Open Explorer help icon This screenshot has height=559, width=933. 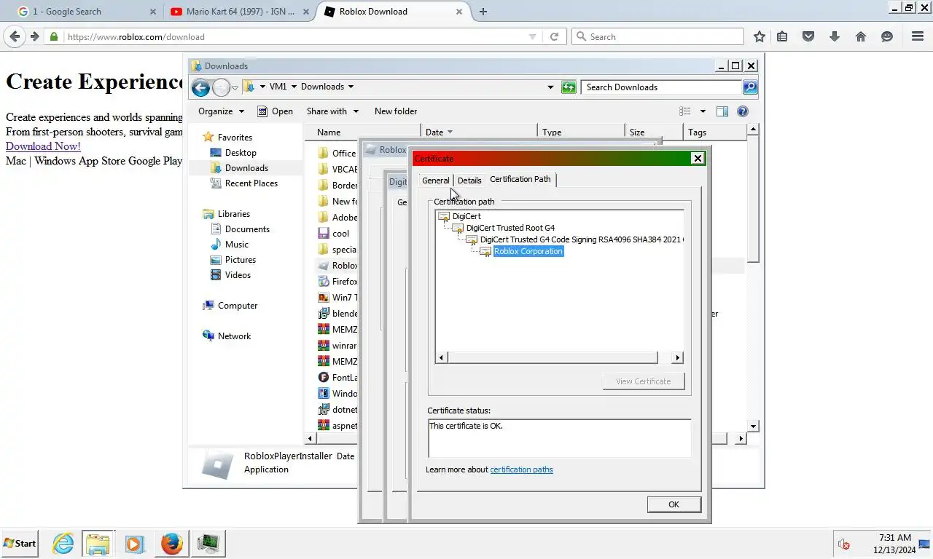click(x=743, y=111)
